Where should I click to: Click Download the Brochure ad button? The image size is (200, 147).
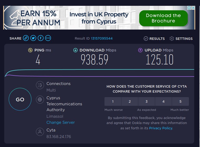[163, 18]
